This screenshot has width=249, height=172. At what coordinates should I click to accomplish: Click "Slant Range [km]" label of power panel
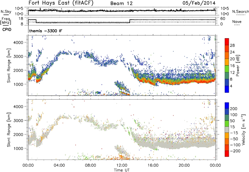pos(9,66)
